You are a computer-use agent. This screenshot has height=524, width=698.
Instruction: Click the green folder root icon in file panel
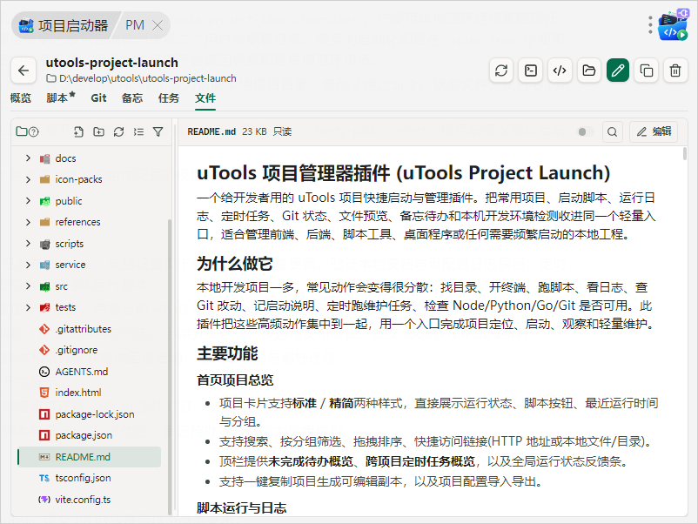22,131
